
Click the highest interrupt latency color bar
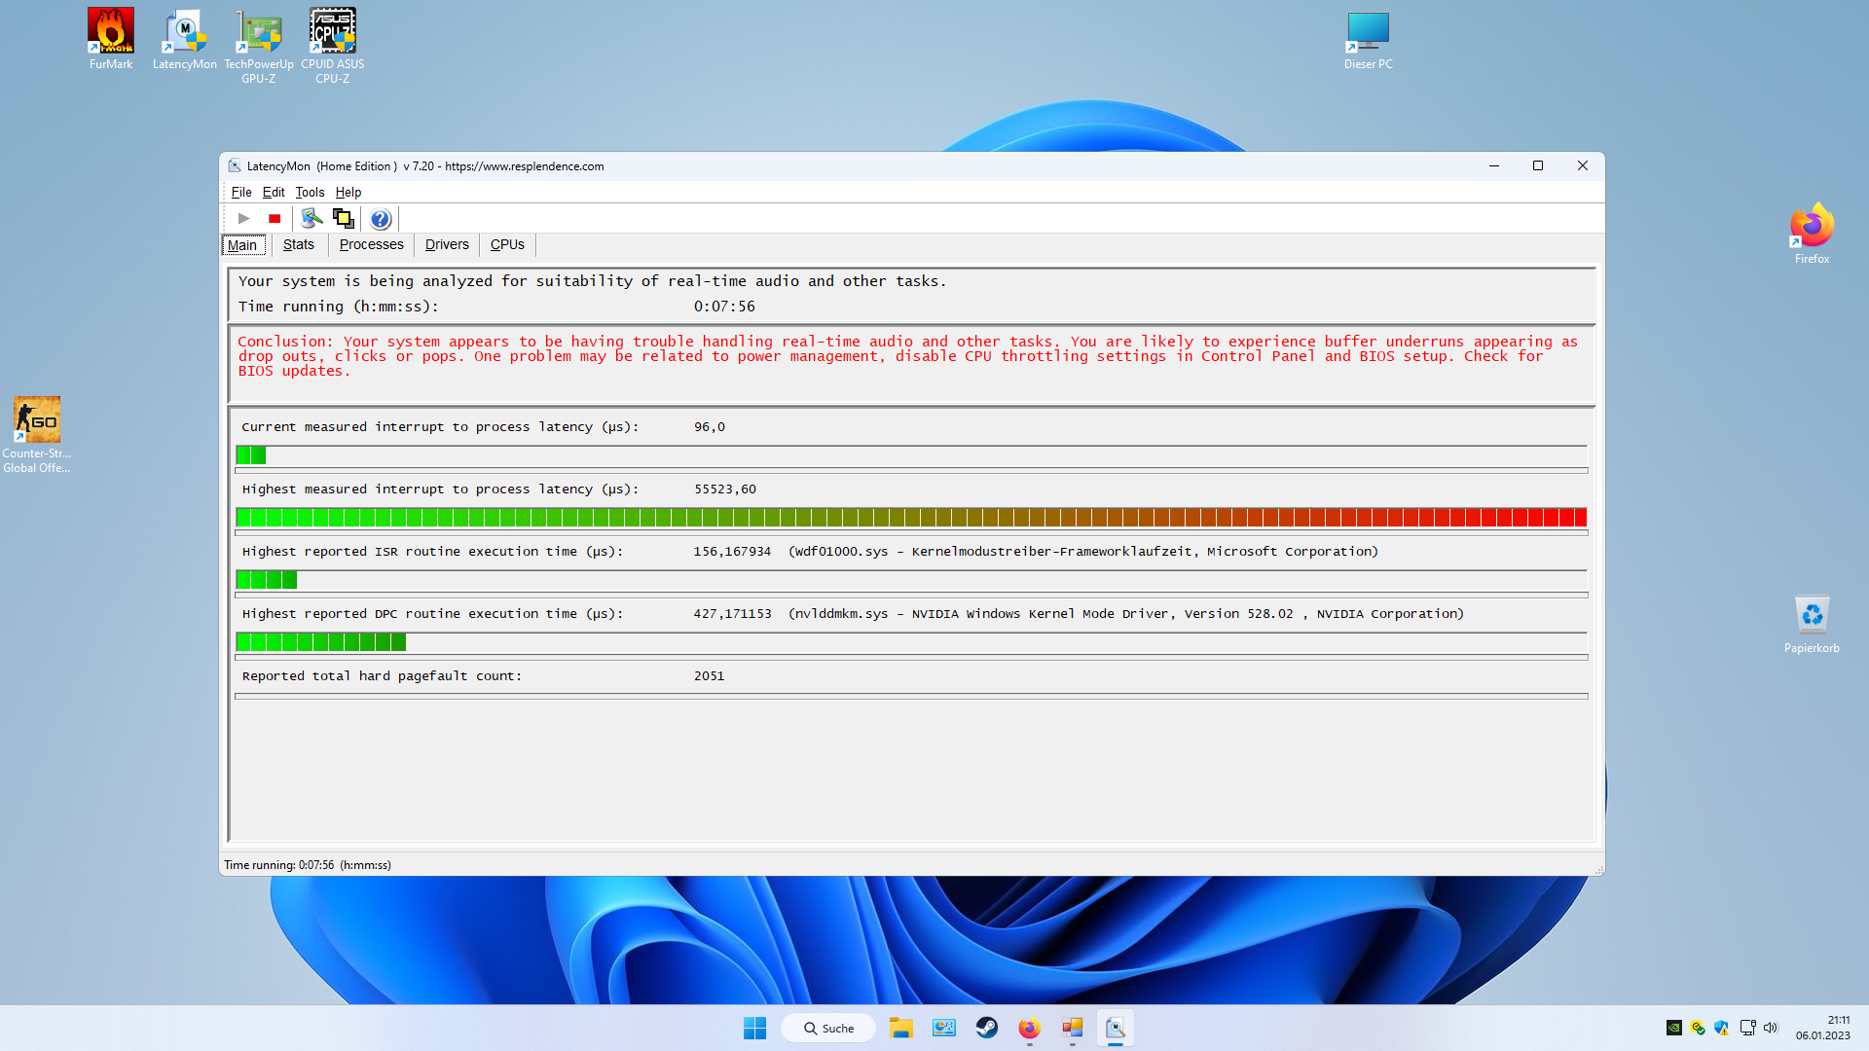(x=911, y=517)
